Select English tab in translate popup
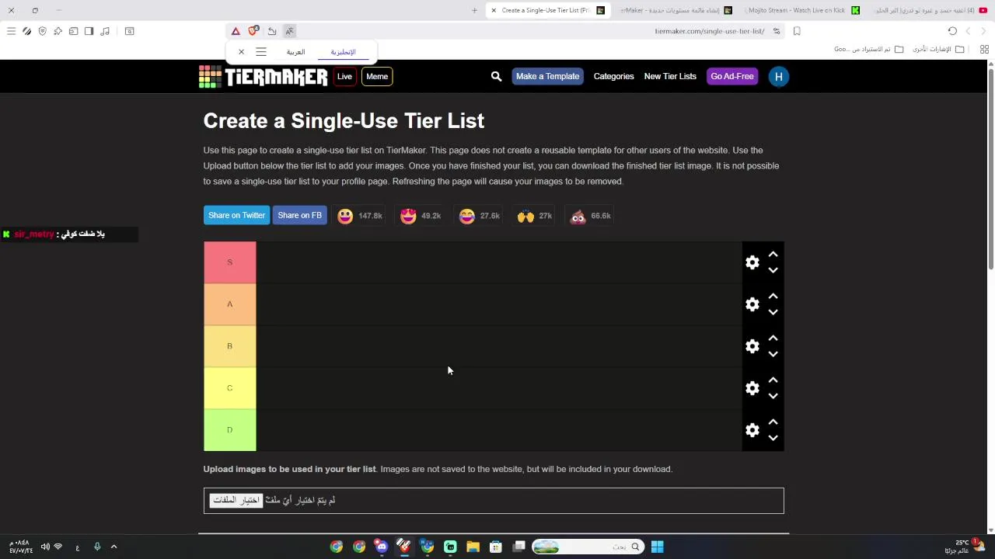Screen dimensions: 995x559 coord(343,52)
